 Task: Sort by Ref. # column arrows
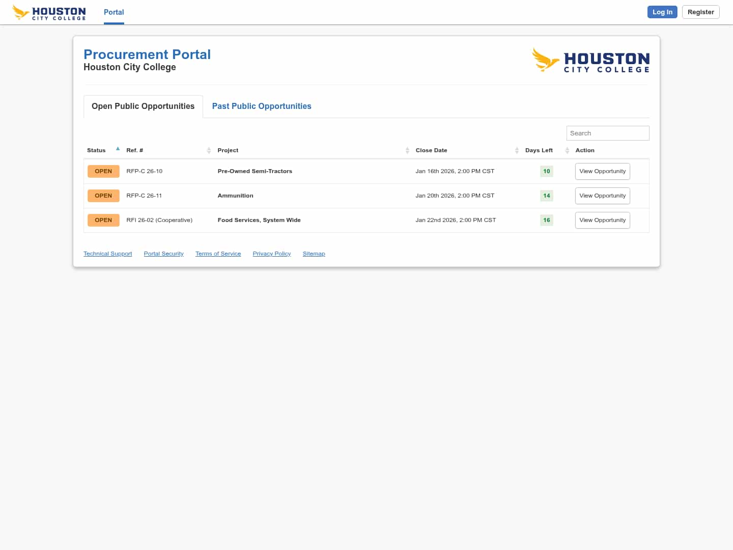(x=209, y=150)
